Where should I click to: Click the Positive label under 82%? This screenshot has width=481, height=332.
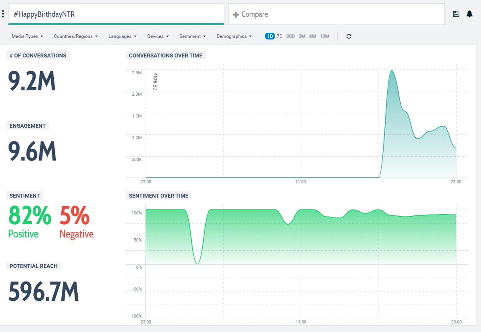tap(23, 234)
